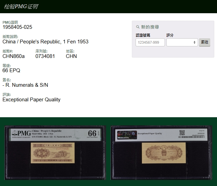This screenshot has height=186, width=217.
Task: Click the search magnifier icon
Action: (x=138, y=27)
